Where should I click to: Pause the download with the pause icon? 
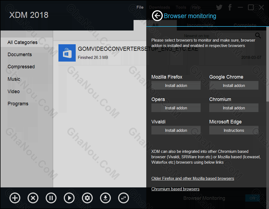pos(51,198)
